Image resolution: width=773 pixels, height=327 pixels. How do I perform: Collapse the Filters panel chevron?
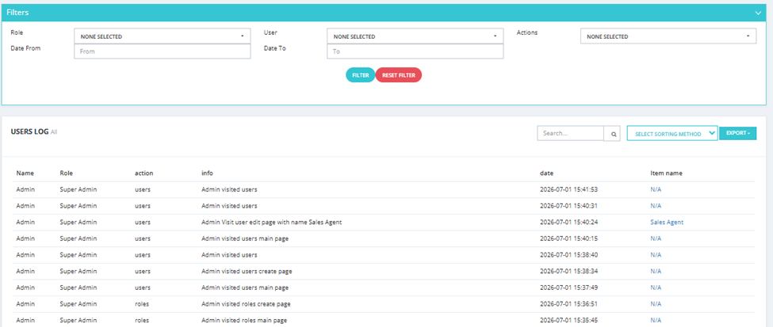point(758,13)
